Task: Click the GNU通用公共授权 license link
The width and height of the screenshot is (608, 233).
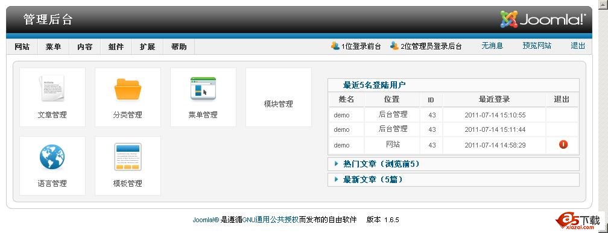Action: (270, 220)
